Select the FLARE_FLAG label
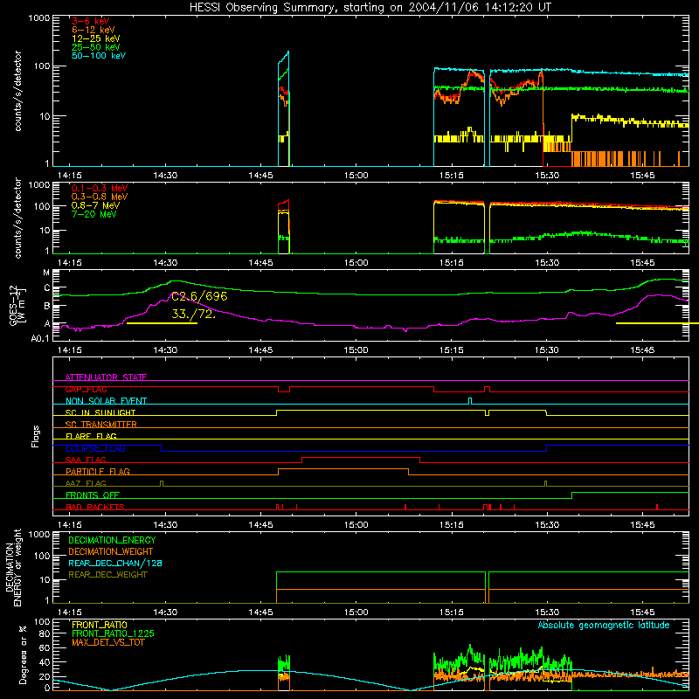Screen dimensions: 699x699 click(91, 436)
